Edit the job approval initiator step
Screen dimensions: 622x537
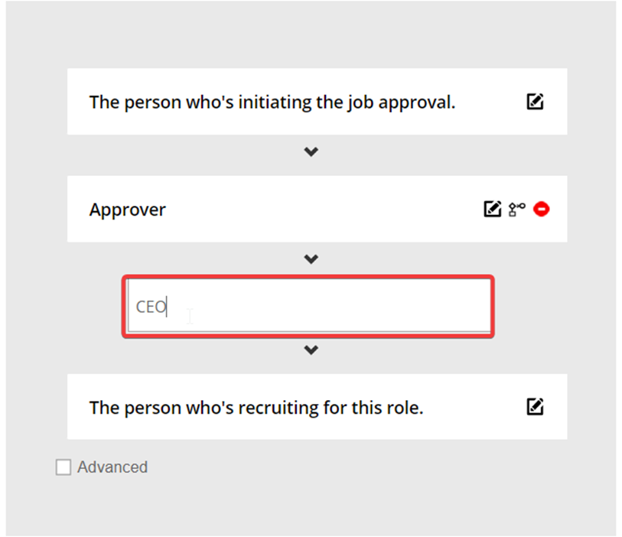535,102
